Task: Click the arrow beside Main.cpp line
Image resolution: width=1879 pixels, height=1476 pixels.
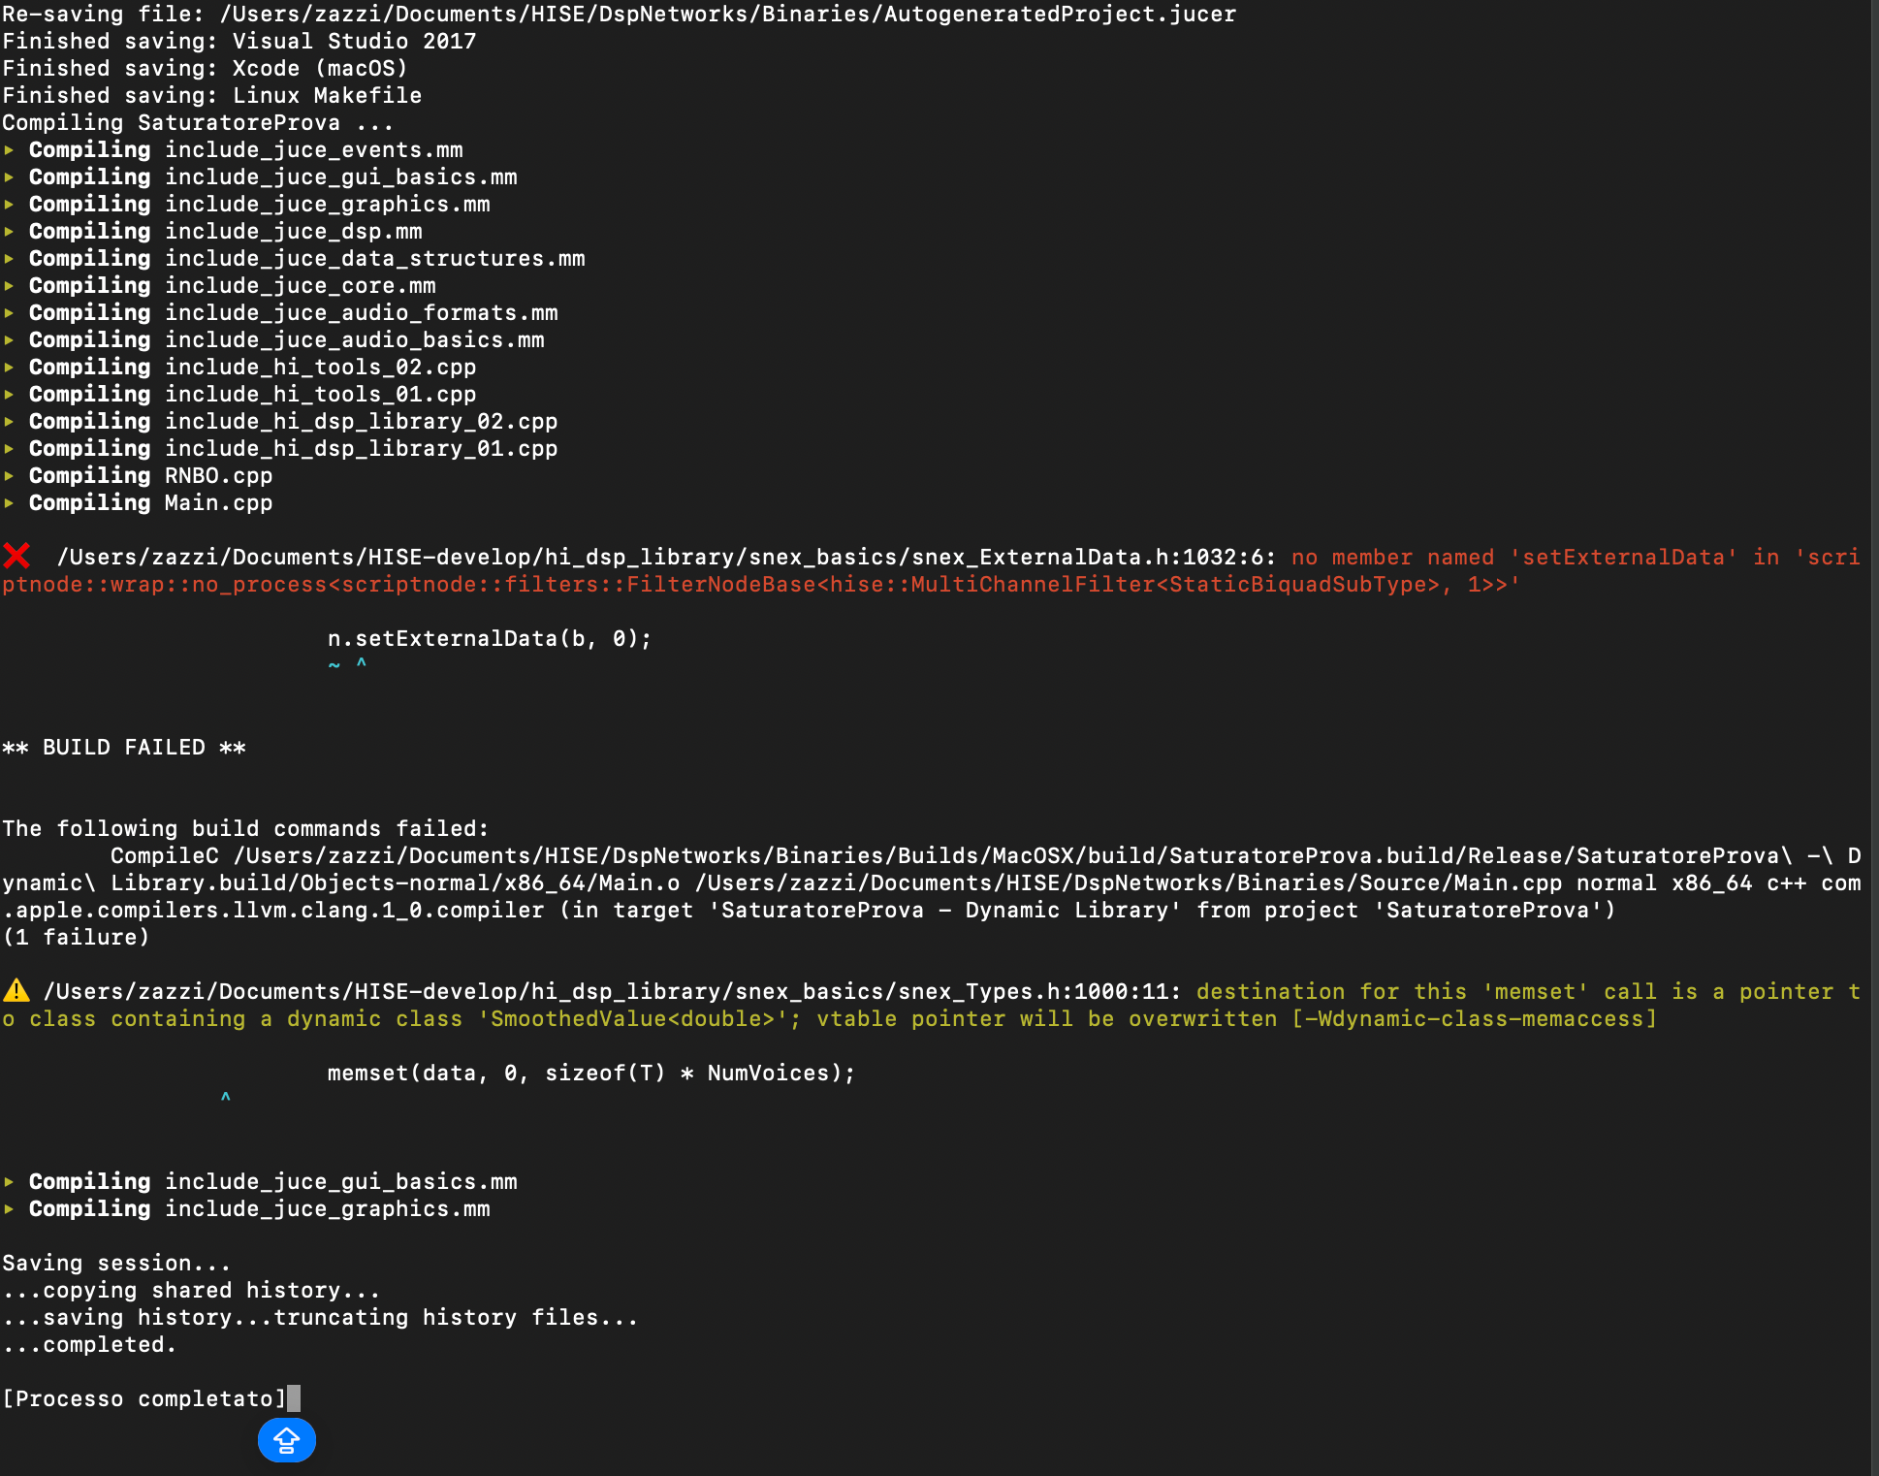Action: tap(9, 503)
